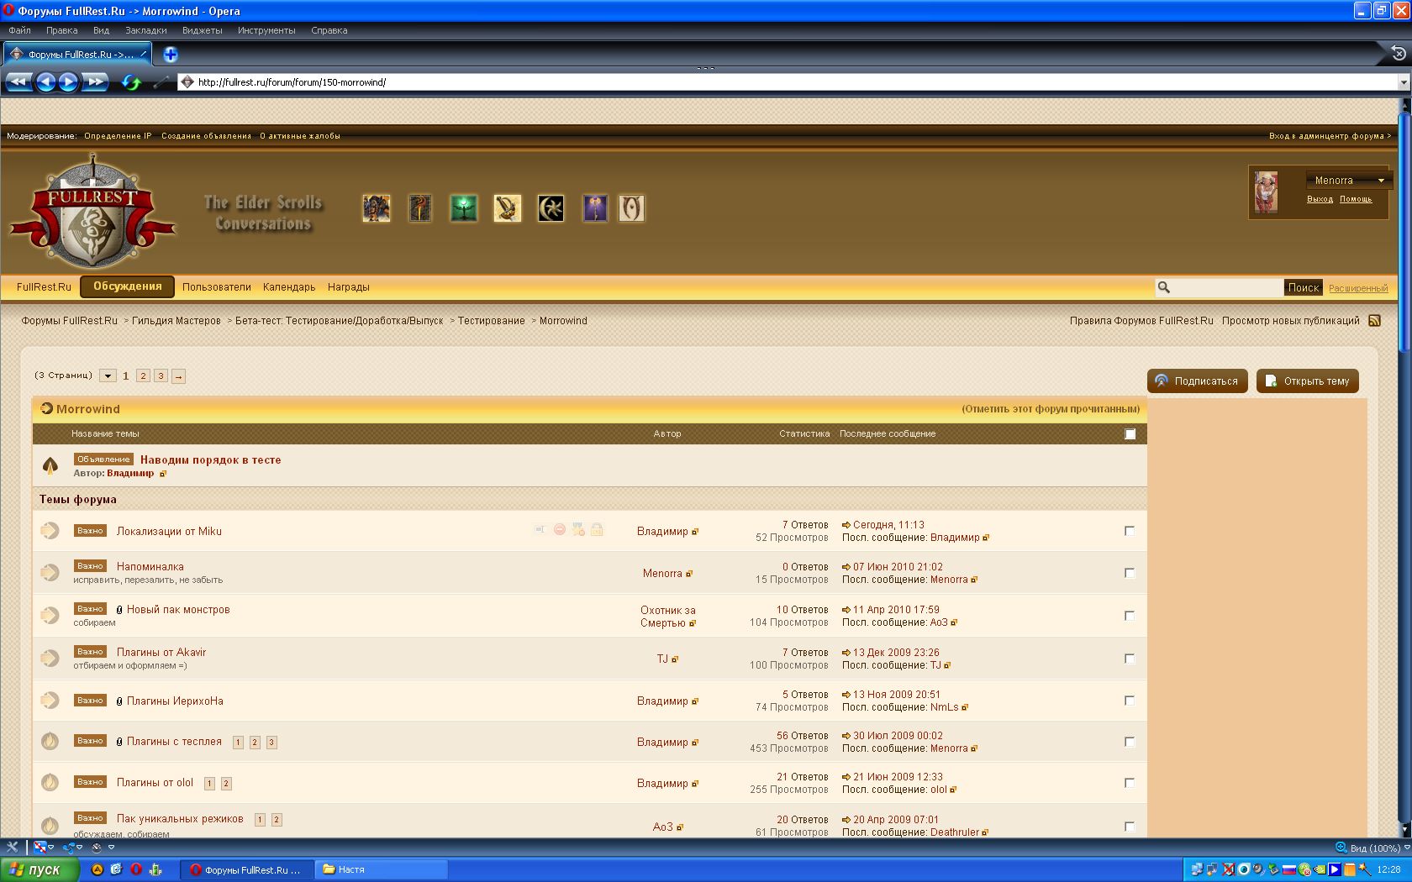
Task: Click the RSS feed icon
Action: click(1374, 321)
